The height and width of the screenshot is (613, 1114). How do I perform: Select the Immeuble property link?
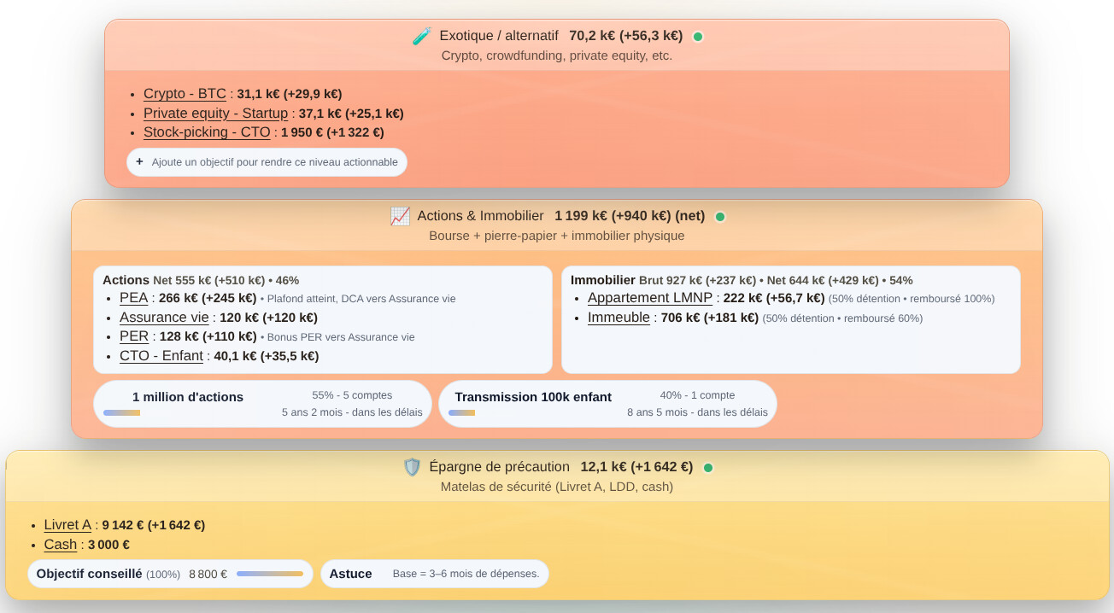(x=619, y=318)
